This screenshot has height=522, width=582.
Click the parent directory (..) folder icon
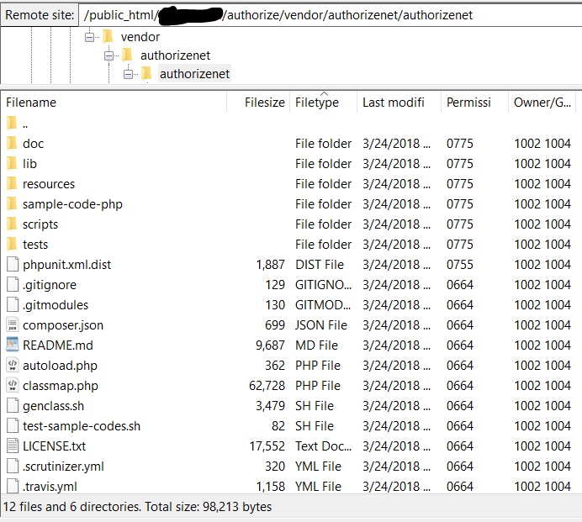click(x=12, y=123)
